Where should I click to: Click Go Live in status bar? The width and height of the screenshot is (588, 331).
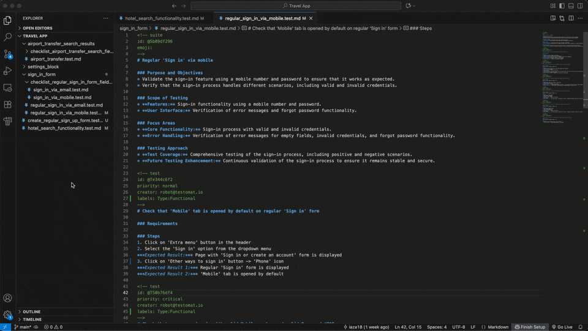(x=562, y=327)
